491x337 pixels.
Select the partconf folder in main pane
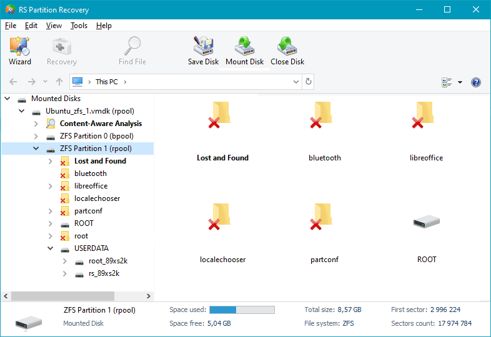point(321,217)
